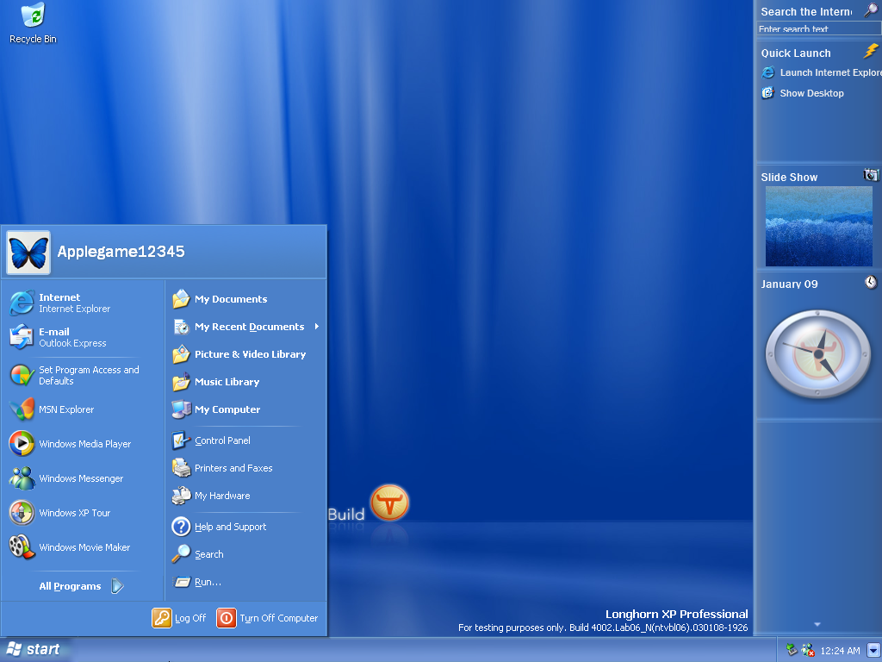Open the Recycle Bin desktop icon
The height and width of the screenshot is (662, 882).
coord(33,22)
